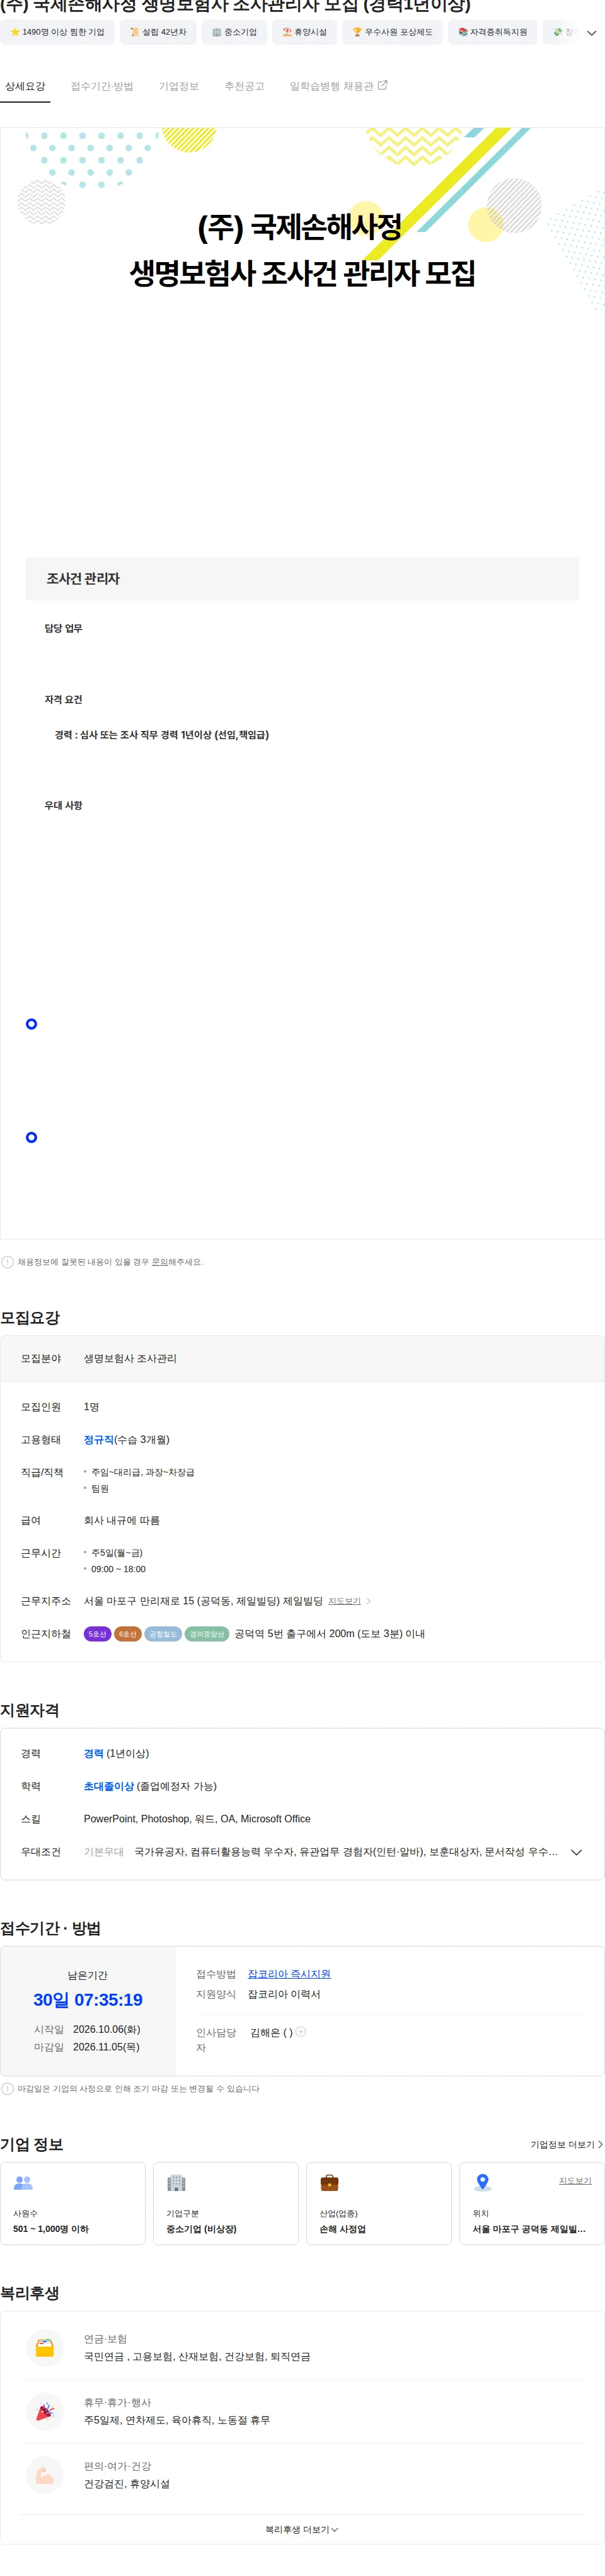
Task: Expand the company tag list chevron
Action: [x=591, y=33]
